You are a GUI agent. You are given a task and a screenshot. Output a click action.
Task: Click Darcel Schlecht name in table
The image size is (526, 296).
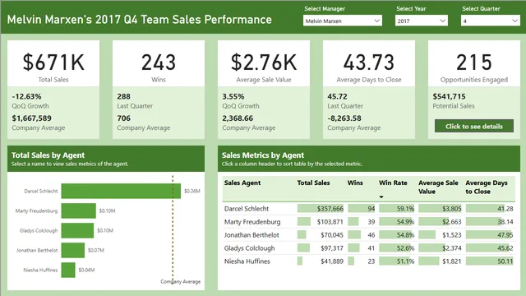pyautogui.click(x=247, y=209)
